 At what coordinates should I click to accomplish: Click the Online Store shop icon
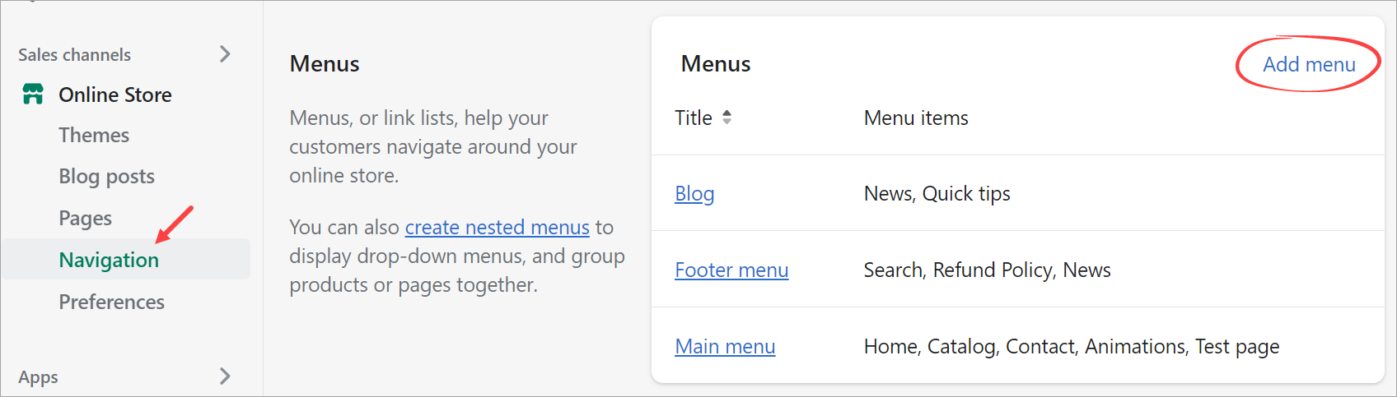(33, 95)
